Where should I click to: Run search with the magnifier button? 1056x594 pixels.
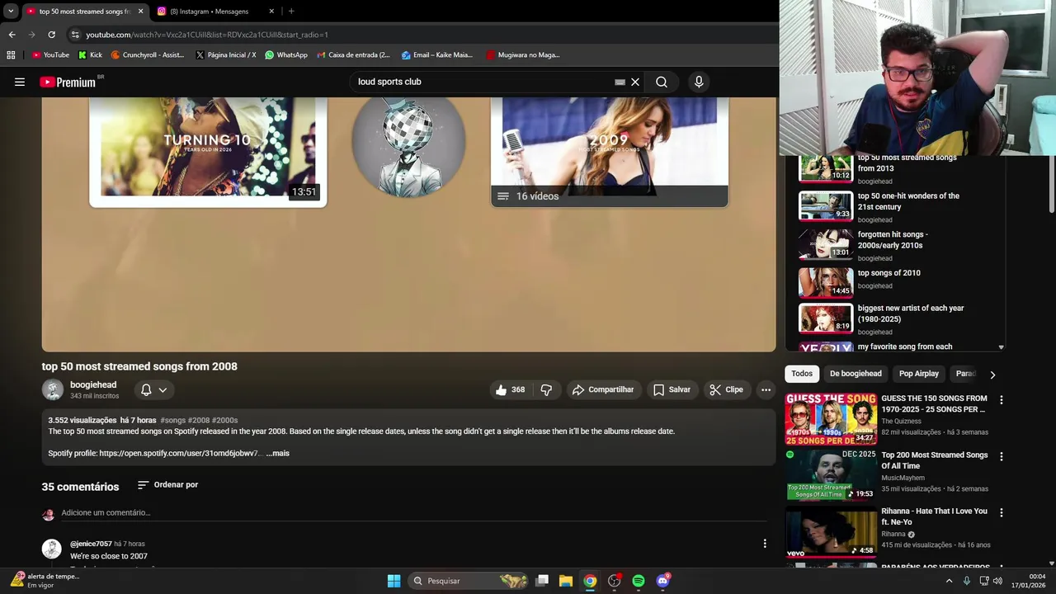[x=662, y=82]
